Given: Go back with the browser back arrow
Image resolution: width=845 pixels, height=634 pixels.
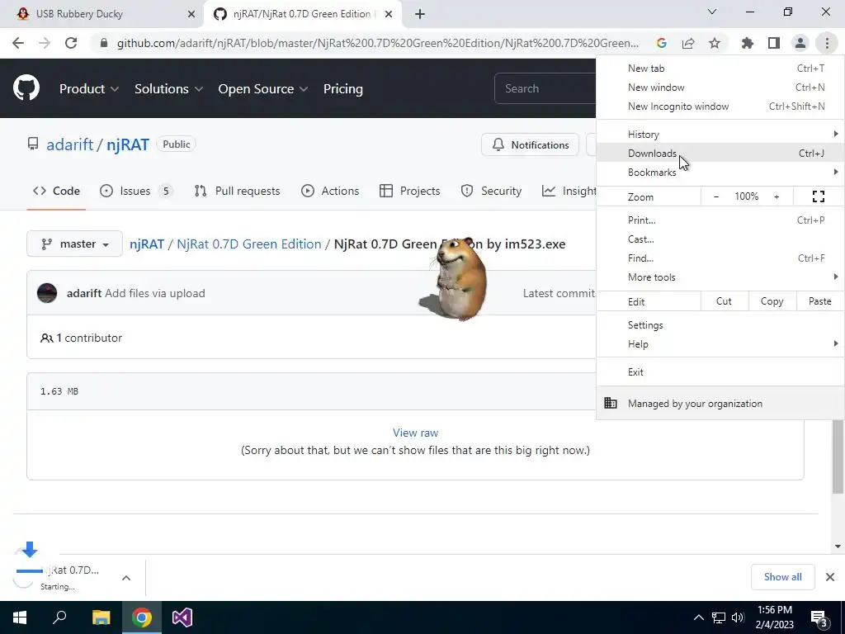Looking at the screenshot, I should click(x=18, y=43).
